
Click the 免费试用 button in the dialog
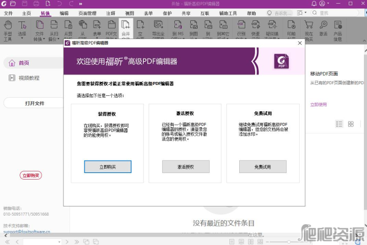[x=262, y=167]
